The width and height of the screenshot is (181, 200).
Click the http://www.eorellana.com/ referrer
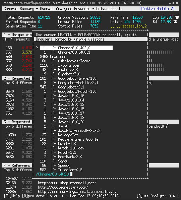[x=63, y=187]
